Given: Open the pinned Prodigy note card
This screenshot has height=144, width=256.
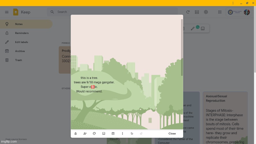Looking at the screenshot, I should point(65,60).
